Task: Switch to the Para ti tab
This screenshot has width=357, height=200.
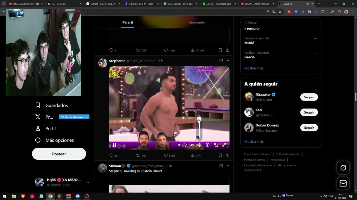Action: tap(128, 22)
